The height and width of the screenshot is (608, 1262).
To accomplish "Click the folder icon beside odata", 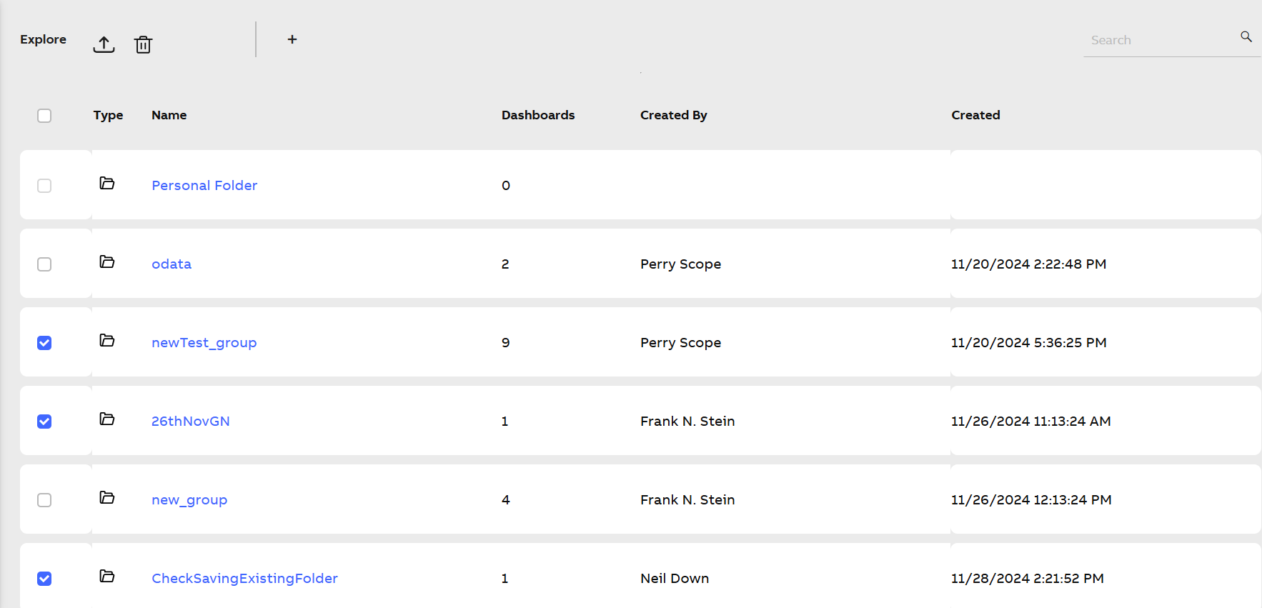I will 107,262.
